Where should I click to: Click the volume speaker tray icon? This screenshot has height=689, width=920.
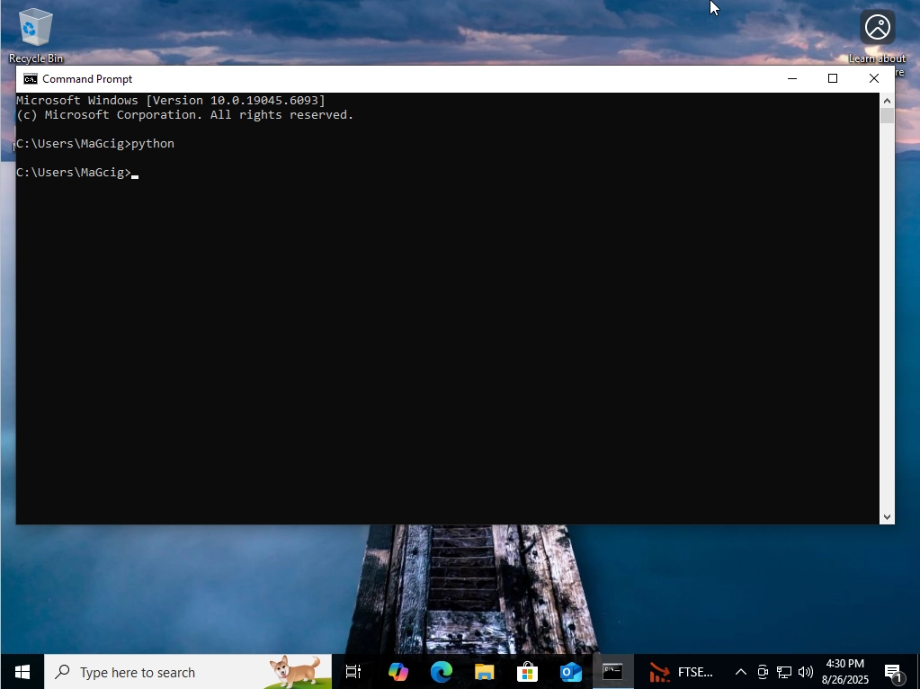805,672
